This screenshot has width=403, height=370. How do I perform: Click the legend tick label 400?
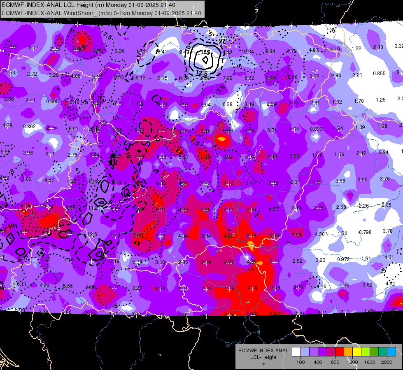[318, 362]
